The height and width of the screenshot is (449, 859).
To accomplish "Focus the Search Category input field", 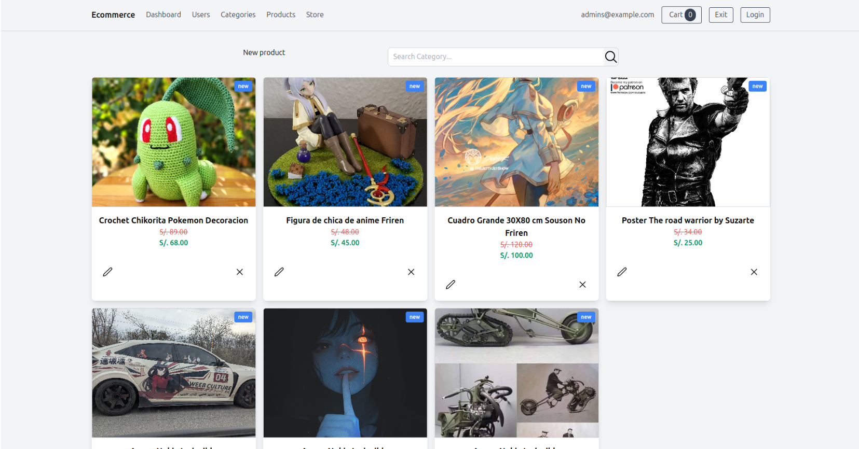I will 496,57.
